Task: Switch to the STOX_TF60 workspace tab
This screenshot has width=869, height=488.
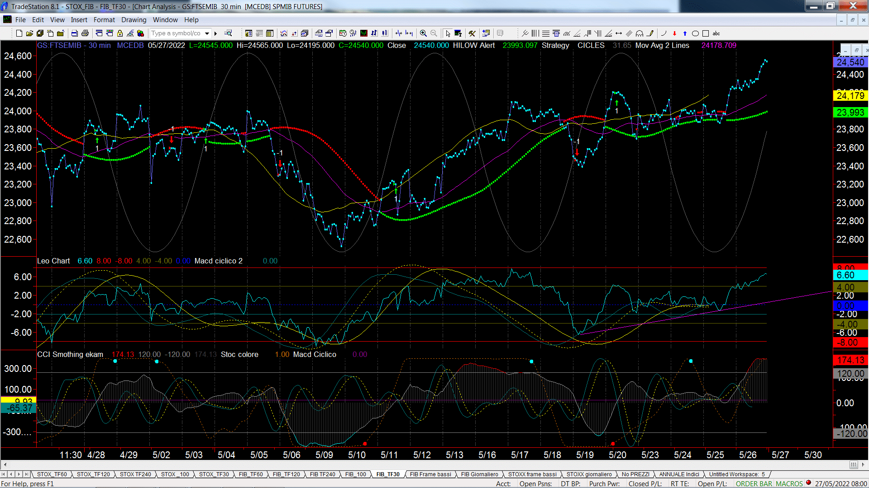Action: (52, 474)
